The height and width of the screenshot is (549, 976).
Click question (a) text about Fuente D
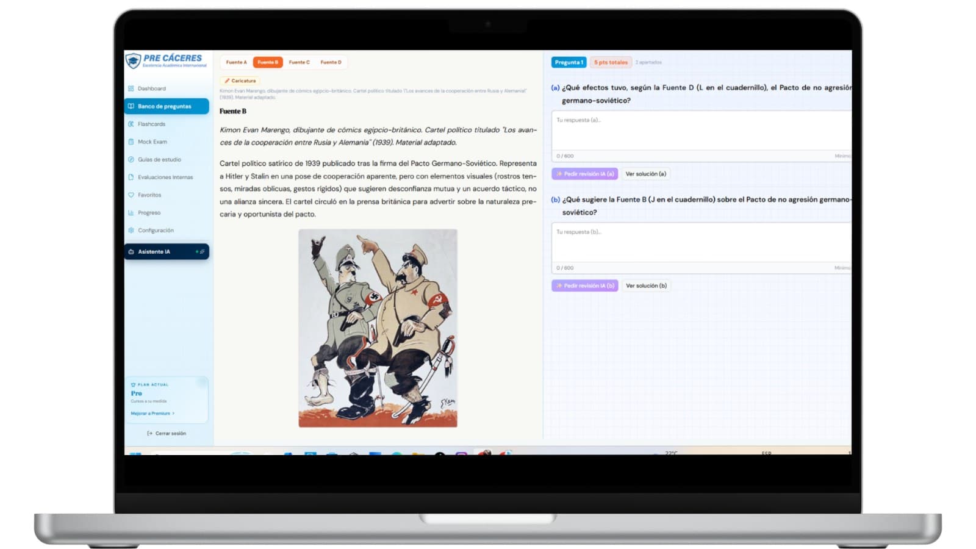pos(706,94)
